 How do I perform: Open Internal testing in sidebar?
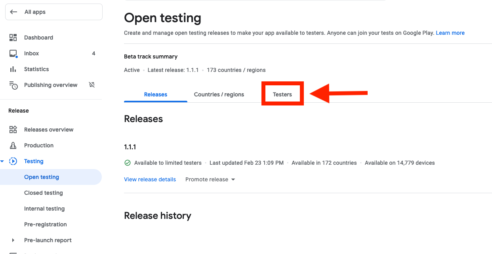44,209
